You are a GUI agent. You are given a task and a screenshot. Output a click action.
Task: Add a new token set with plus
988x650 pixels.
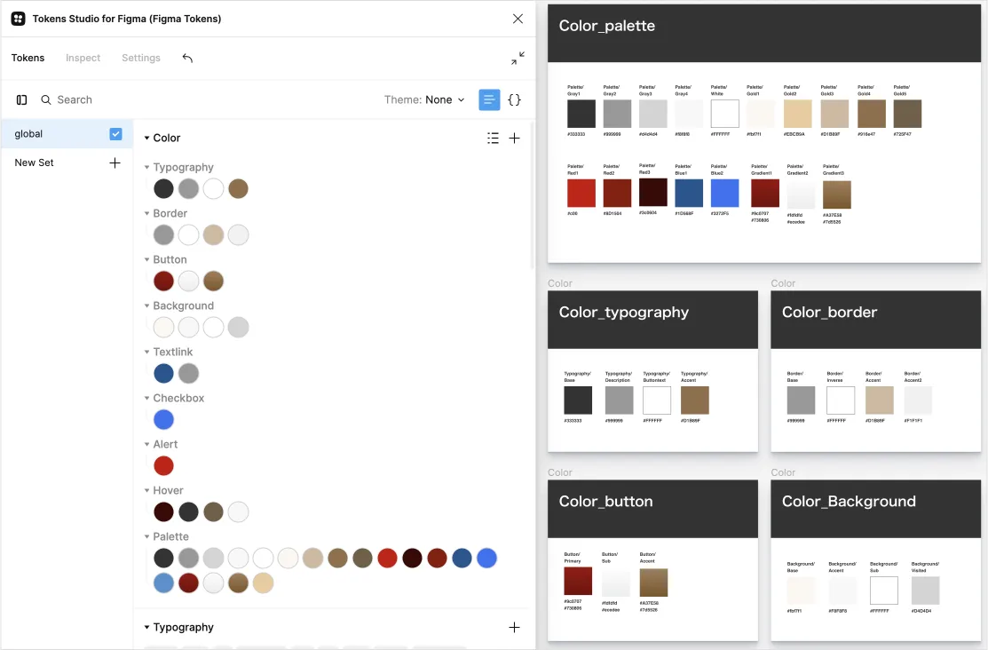coord(115,162)
